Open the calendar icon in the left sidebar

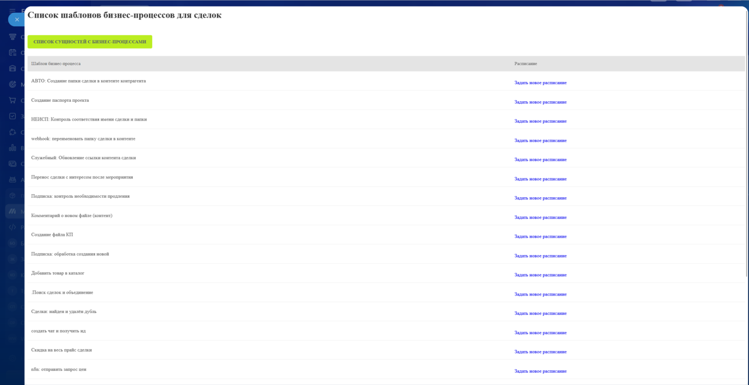12,53
